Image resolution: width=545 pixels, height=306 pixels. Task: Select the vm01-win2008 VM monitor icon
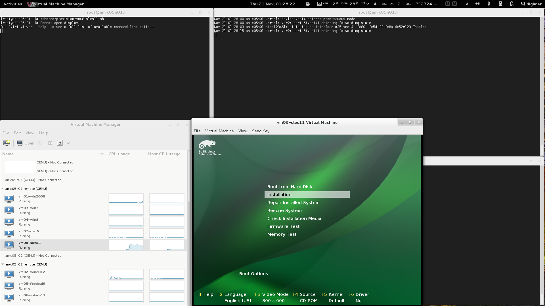tap(9, 199)
